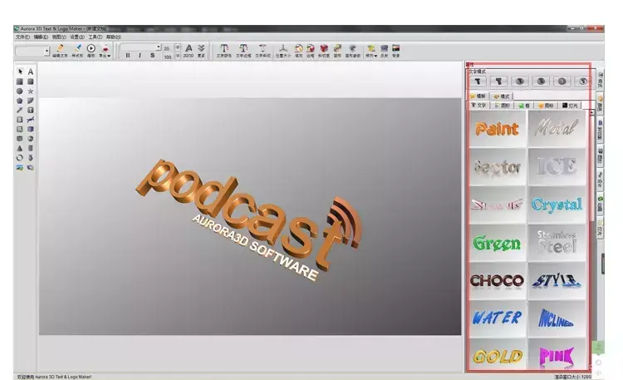Select the arrow selection tool
623x380 pixels.
pyautogui.click(x=20, y=72)
